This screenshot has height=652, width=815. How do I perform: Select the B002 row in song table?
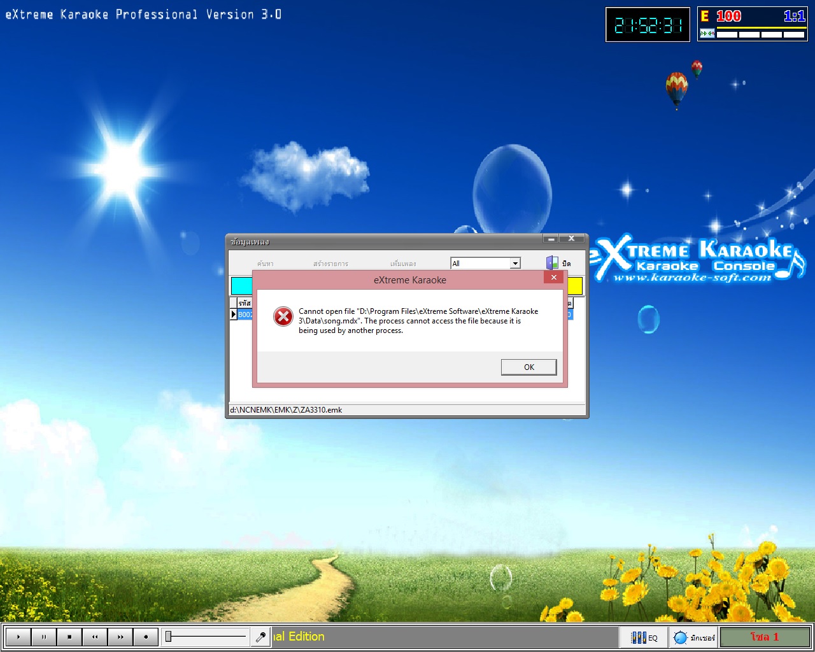coord(245,315)
